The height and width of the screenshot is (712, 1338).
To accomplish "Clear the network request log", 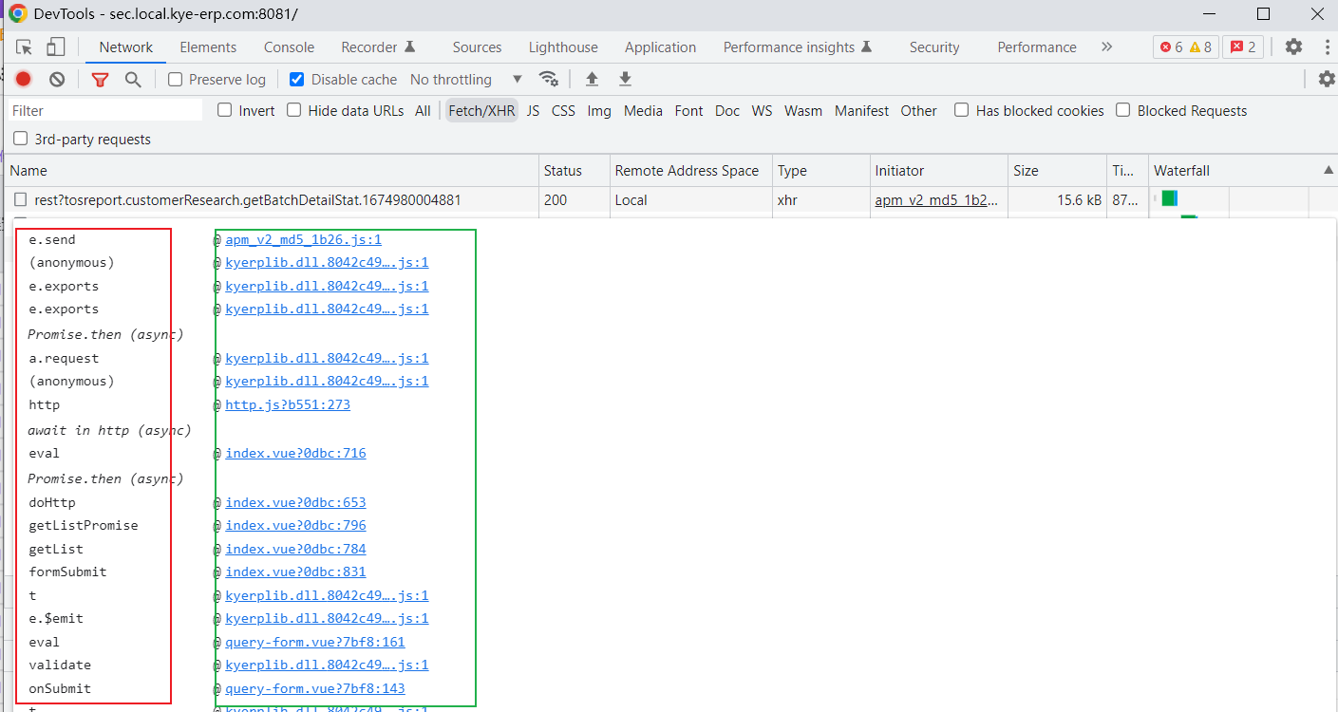I will 56,79.
